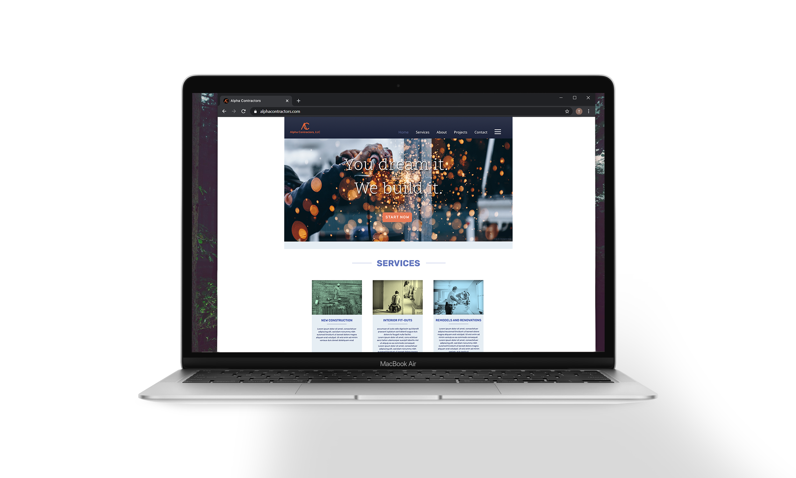
Task: Click the Remodels and Renovations thumbnail
Action: (x=459, y=297)
